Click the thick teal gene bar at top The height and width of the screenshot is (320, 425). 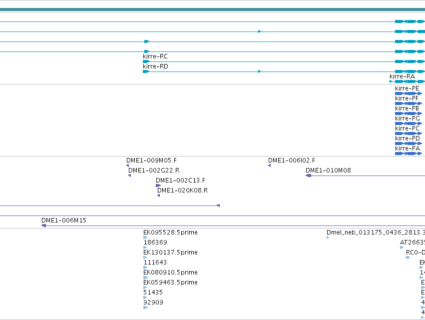(x=213, y=10)
